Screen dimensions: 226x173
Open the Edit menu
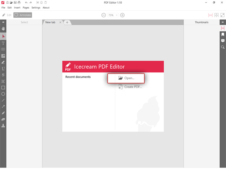10,8
